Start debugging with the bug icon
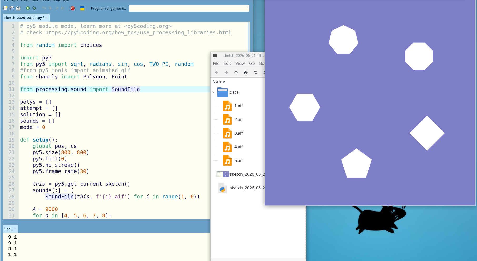This screenshot has height=261, width=477. tap(34, 8)
